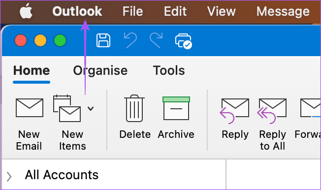Screen dimensions: 321x190
Task: Switch to the Organise ribbon tab
Action: [100, 71]
